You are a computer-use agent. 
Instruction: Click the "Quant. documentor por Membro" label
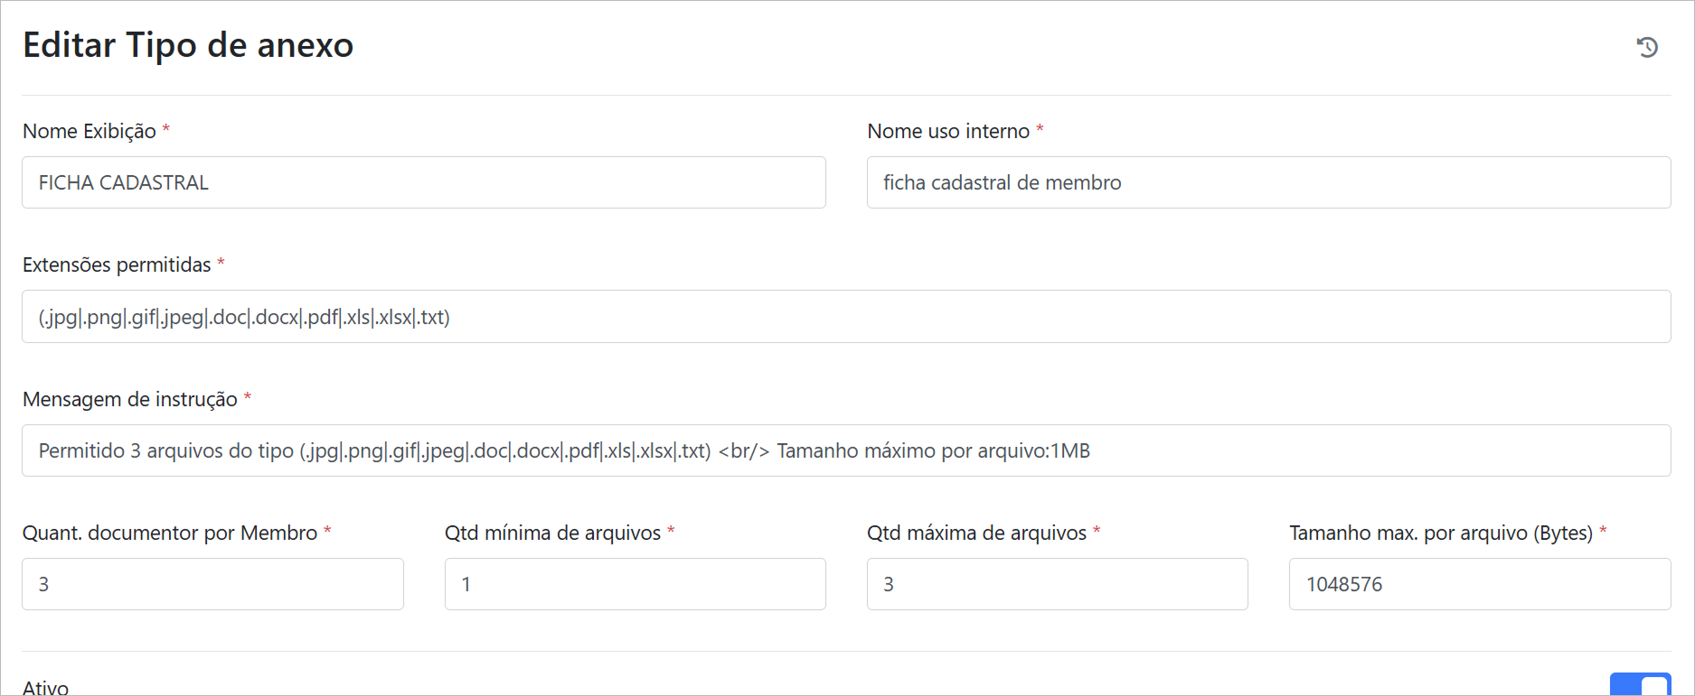point(170,534)
